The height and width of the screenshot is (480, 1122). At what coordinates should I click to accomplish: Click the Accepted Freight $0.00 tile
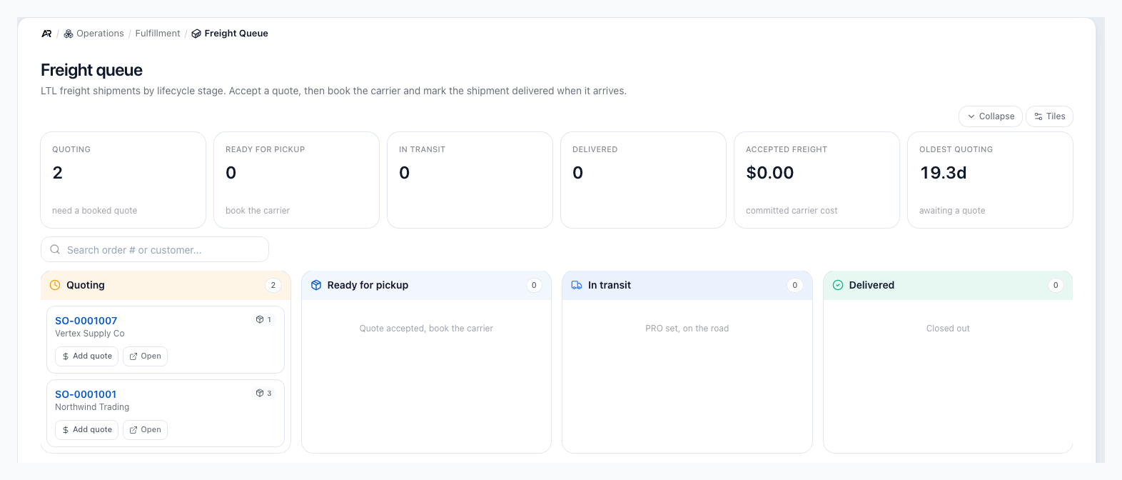(x=817, y=180)
